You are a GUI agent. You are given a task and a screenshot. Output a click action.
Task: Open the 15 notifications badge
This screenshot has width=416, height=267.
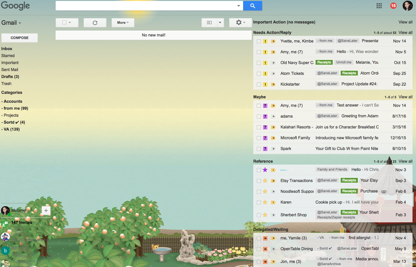tap(393, 6)
